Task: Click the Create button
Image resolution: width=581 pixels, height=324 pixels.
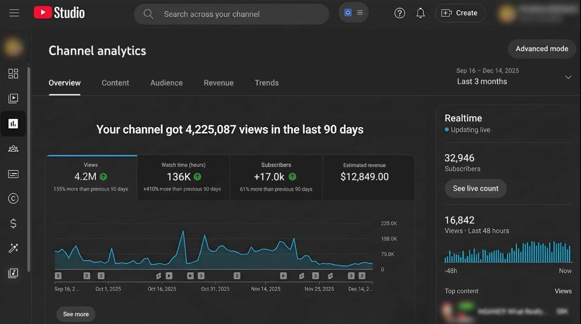Action: coord(459,13)
